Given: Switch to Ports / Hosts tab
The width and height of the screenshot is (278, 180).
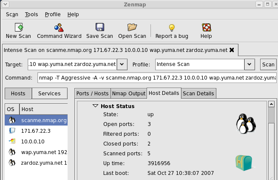Looking at the screenshot, I should point(92,93).
